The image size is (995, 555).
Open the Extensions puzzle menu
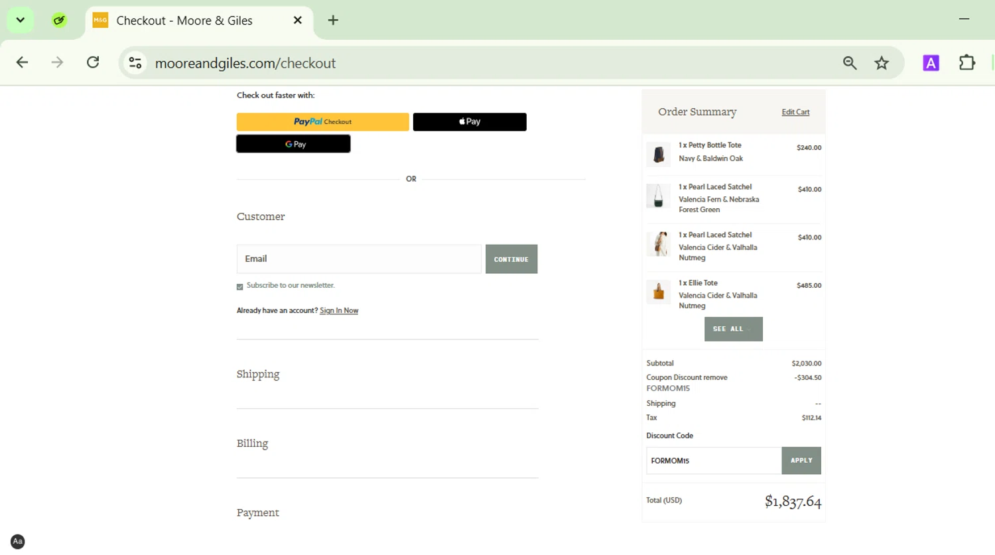(x=967, y=63)
